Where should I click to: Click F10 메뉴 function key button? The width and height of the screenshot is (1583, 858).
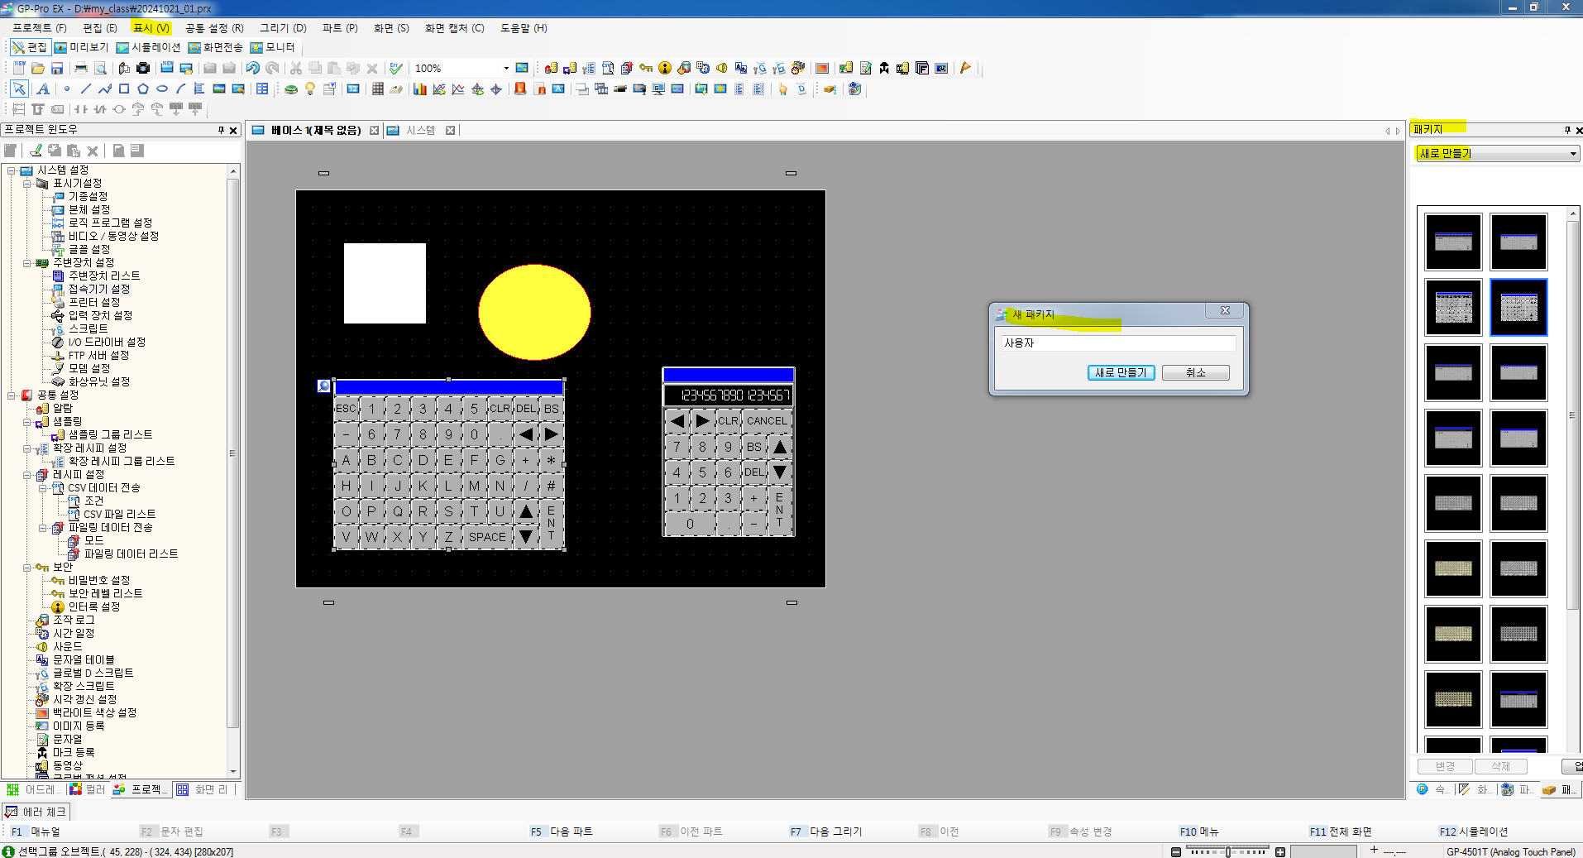tap(1198, 832)
